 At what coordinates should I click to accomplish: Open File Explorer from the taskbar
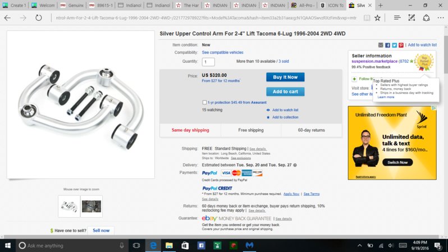169,245
